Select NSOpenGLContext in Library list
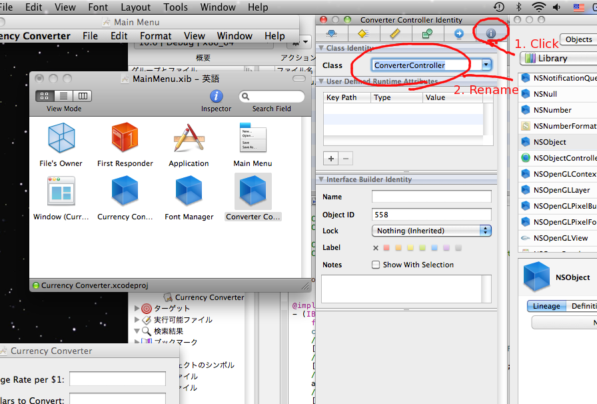This screenshot has width=597, height=404. (x=558, y=174)
